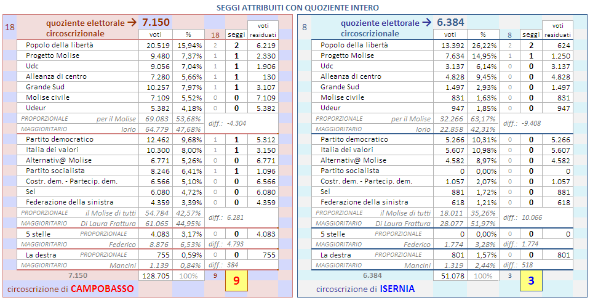Select the Isernia Popolo della libertà votes cell 13.392
The height and width of the screenshot is (300, 590).
coord(452,46)
